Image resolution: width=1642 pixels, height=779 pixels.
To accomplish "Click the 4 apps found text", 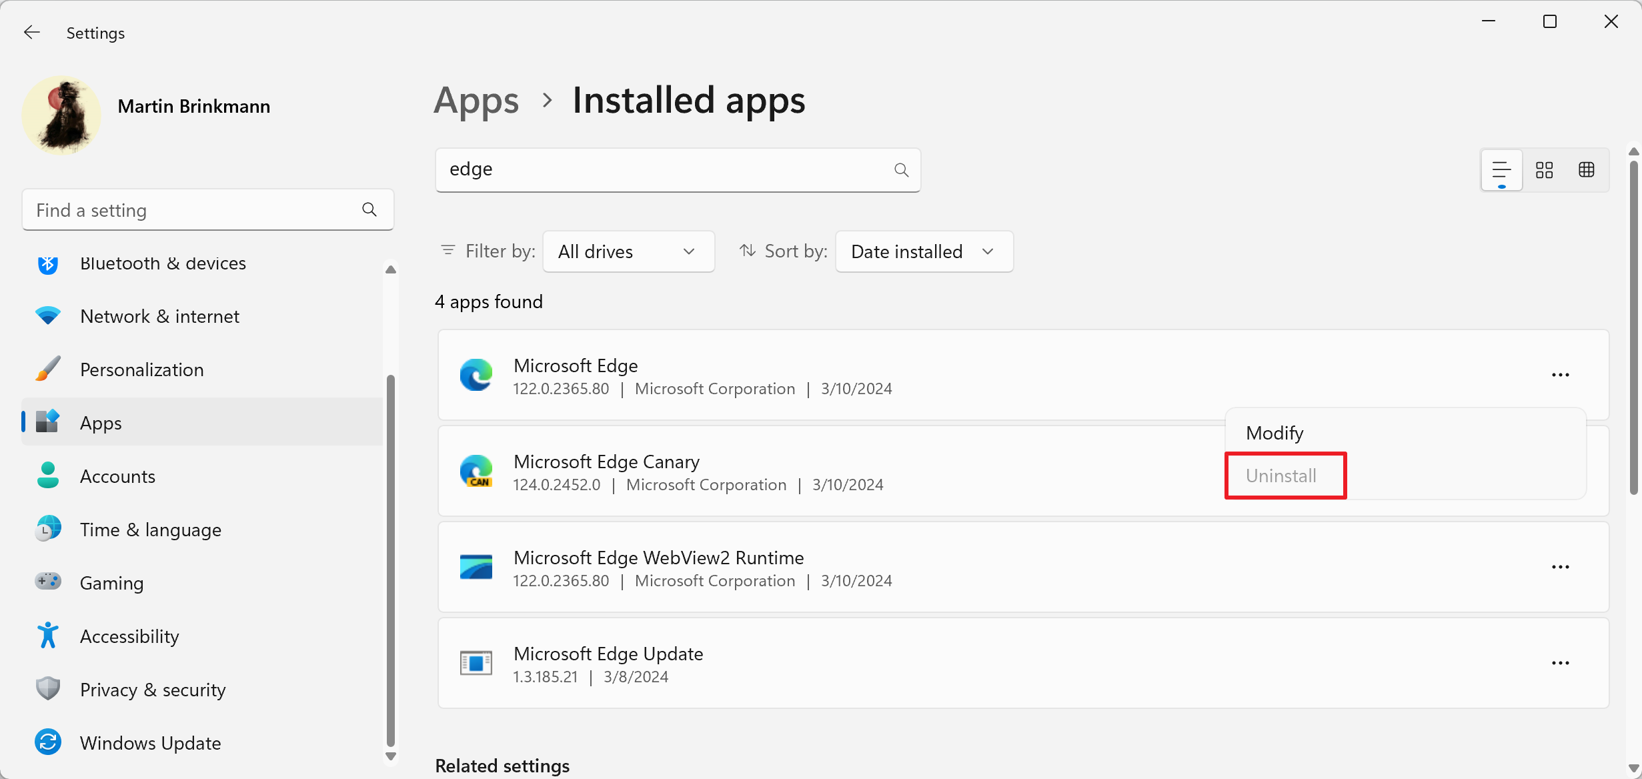I will 489,301.
